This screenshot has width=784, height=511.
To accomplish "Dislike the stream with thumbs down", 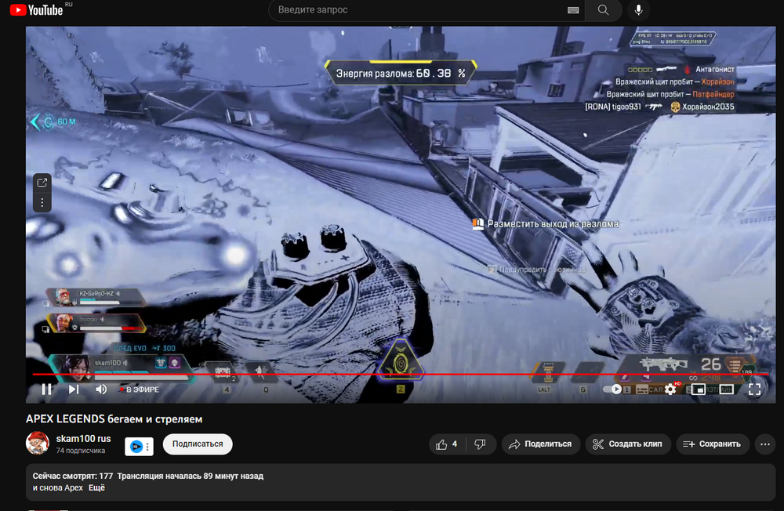I will (x=480, y=444).
